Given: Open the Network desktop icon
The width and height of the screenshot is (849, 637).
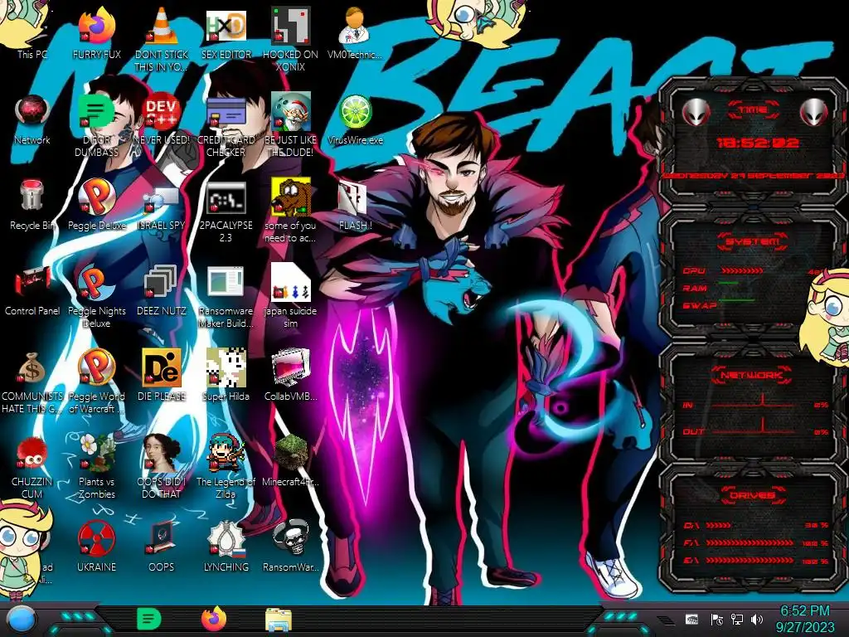Looking at the screenshot, I should pyautogui.click(x=32, y=119).
